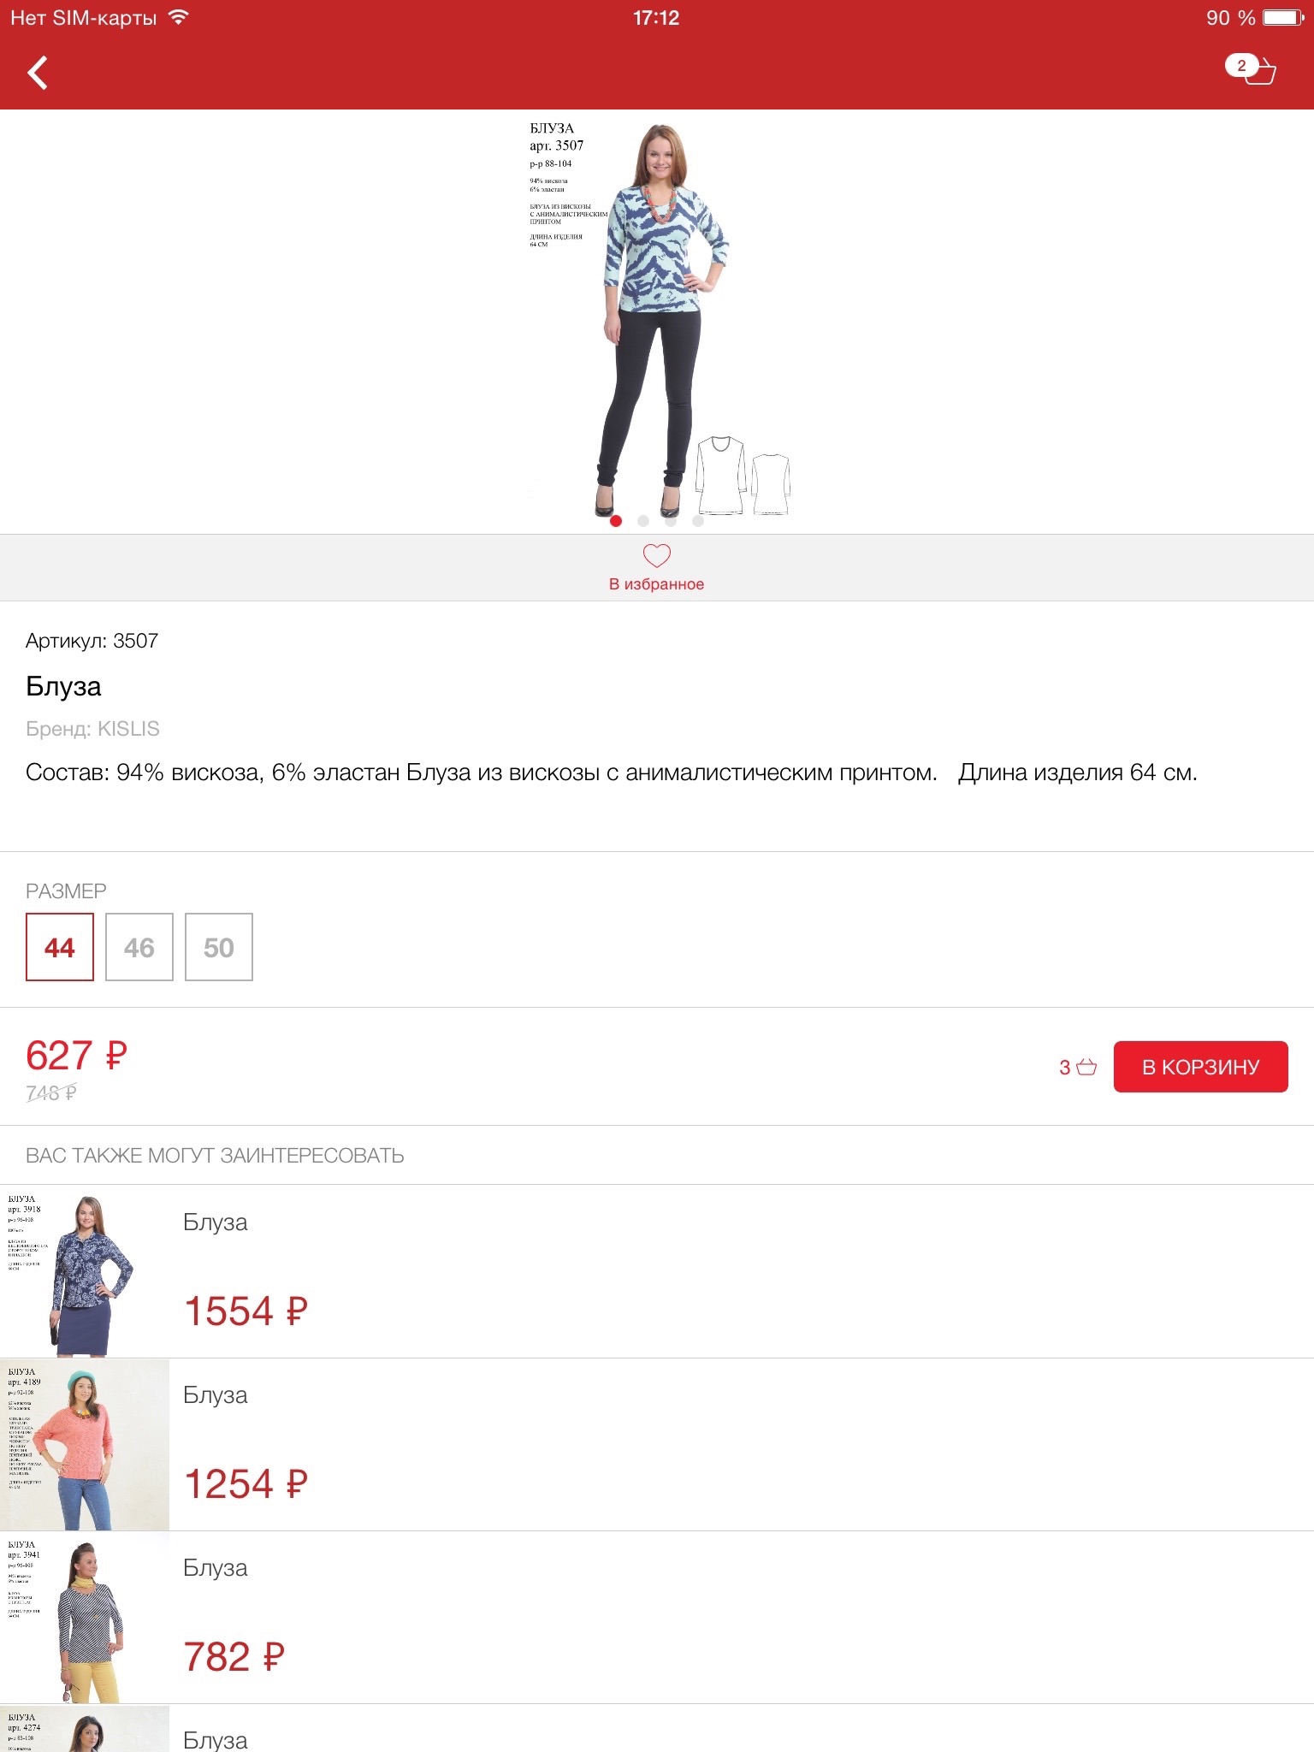Viewport: 1314px width, 1752px height.
Task: Open the blue floral blouse thumbnail
Action: (x=85, y=1272)
